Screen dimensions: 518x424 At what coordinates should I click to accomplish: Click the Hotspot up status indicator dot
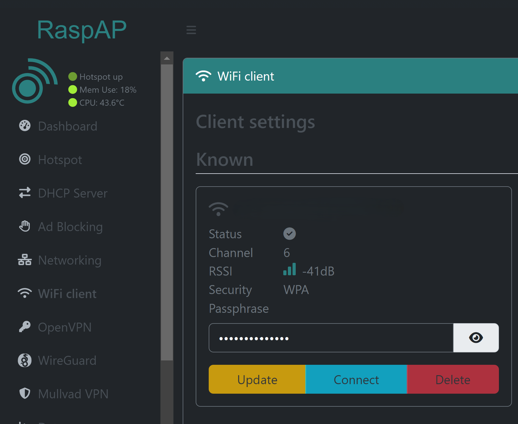pyautogui.click(x=73, y=77)
